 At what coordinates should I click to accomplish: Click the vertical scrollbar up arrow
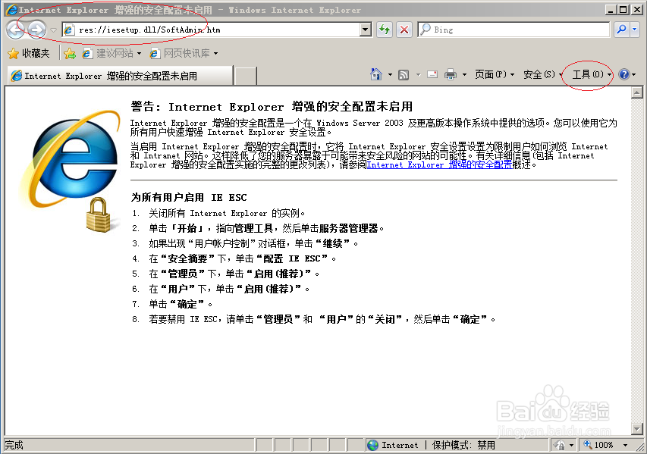pos(637,92)
